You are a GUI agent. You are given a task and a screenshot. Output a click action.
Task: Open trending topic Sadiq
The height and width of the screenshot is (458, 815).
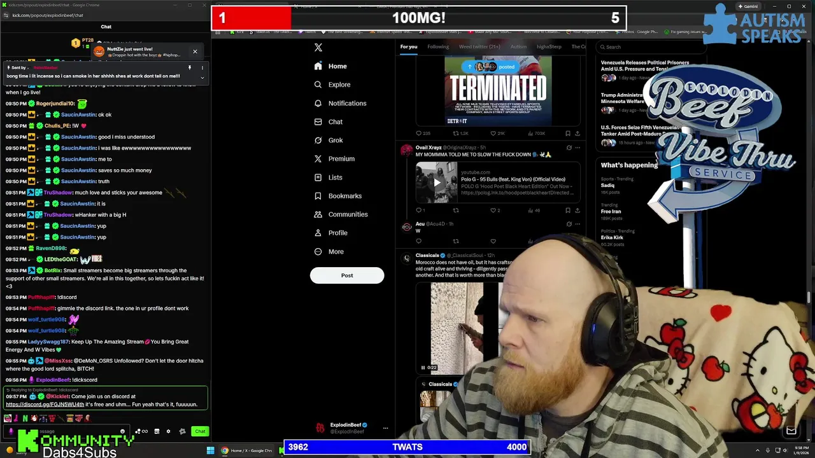point(608,186)
